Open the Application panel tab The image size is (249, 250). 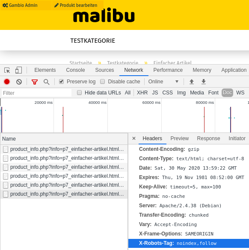234,70
